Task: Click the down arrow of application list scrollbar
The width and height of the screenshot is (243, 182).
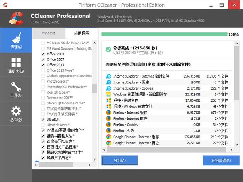Action: (94, 159)
